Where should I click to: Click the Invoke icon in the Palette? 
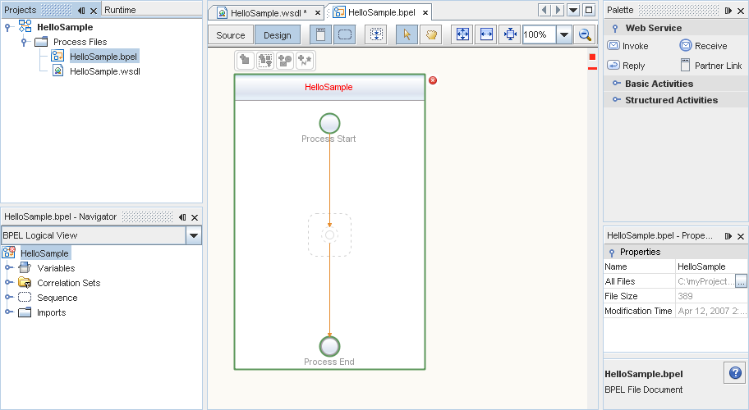click(613, 46)
